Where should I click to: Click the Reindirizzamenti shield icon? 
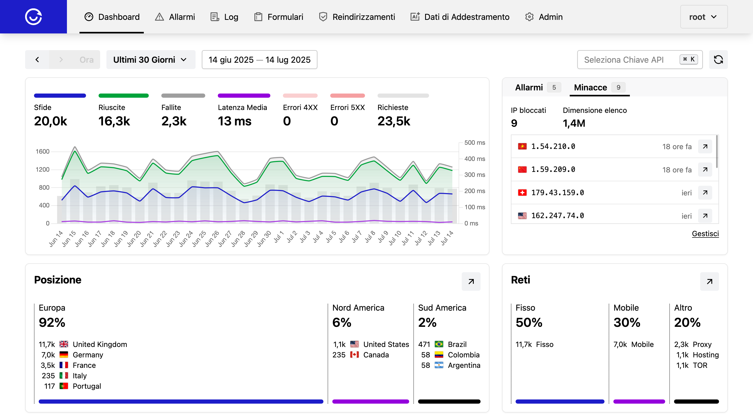(x=323, y=17)
